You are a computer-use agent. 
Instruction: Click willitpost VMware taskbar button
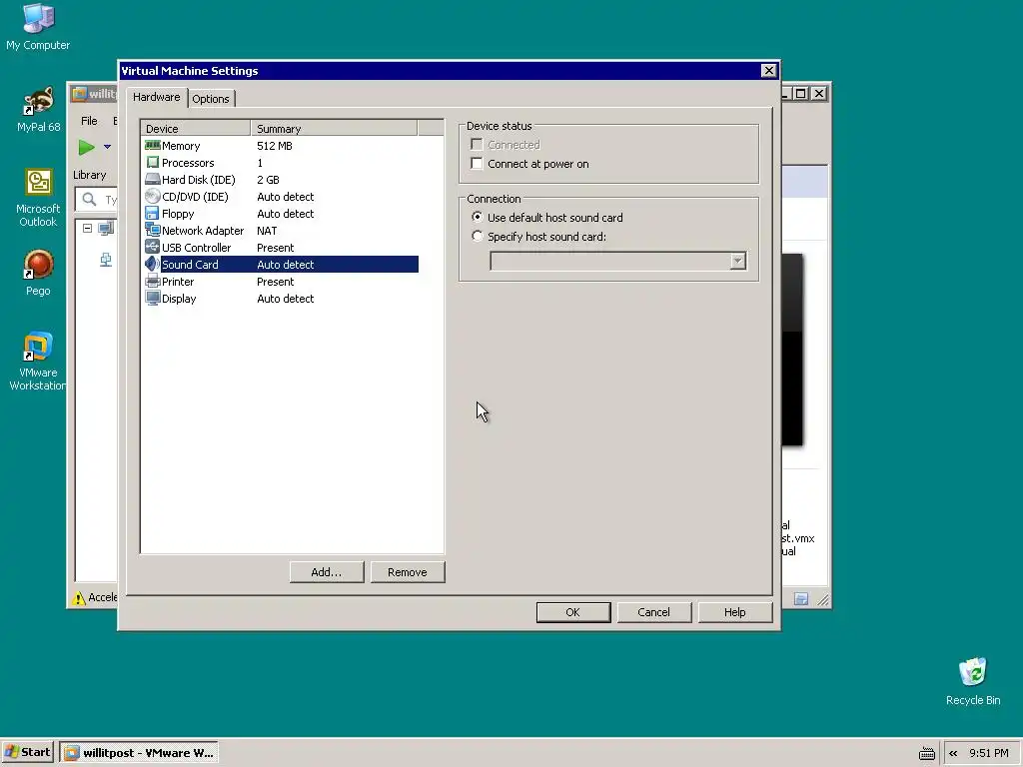pos(139,753)
